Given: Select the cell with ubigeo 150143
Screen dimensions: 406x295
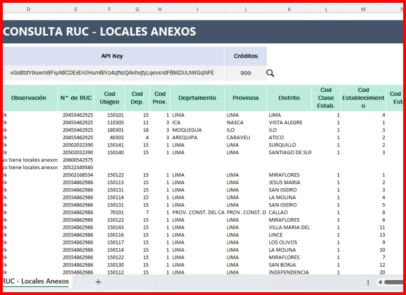Looking at the screenshot, I should 109,227.
